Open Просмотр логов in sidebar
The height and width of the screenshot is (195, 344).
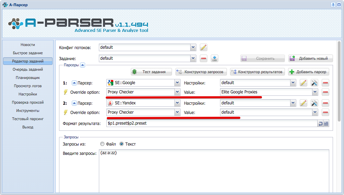click(x=28, y=86)
